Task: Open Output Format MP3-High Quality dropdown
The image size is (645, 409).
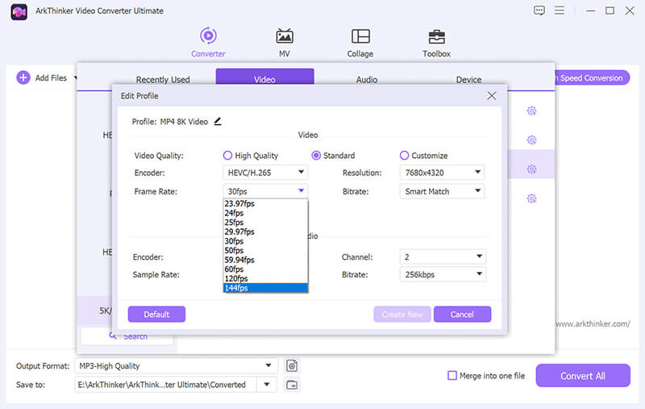Action: pos(176,365)
